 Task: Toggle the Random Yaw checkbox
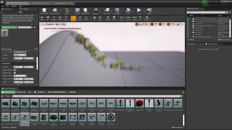click(x=14, y=73)
